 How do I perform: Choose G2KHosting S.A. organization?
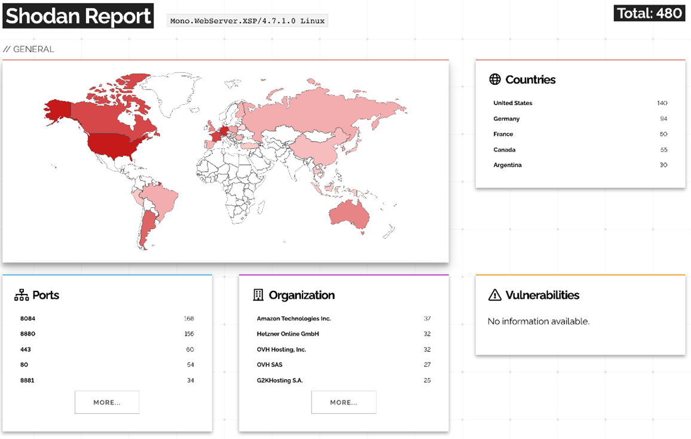280,380
